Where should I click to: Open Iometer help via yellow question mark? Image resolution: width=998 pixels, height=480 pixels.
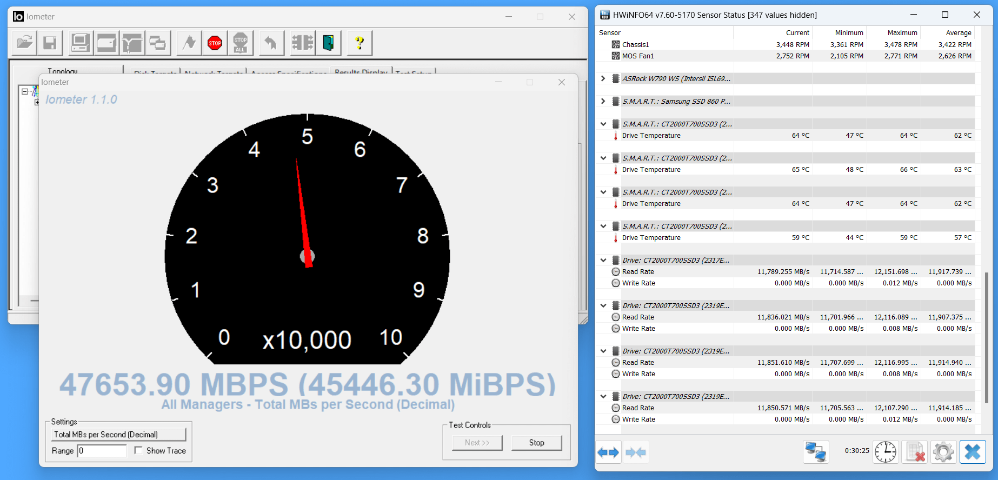pyautogui.click(x=359, y=42)
